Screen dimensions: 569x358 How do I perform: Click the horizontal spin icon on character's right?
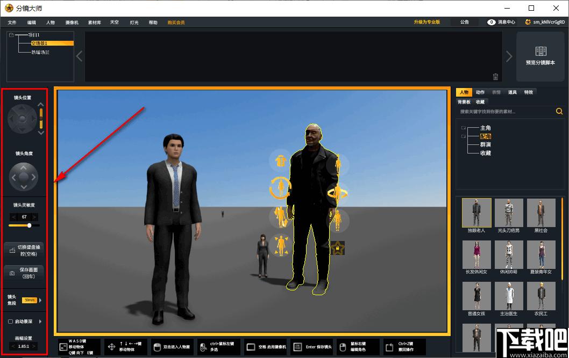pyautogui.click(x=338, y=193)
